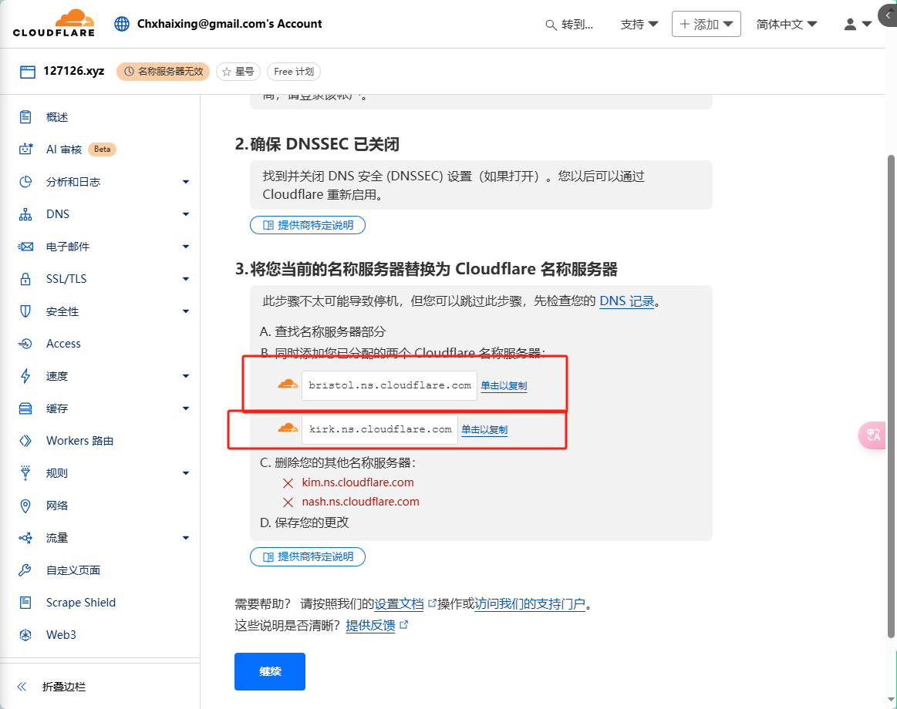This screenshot has width=897, height=709.
Task: Copy bristol.ns.cloudflare.com via 单击以复制
Action: [504, 386]
